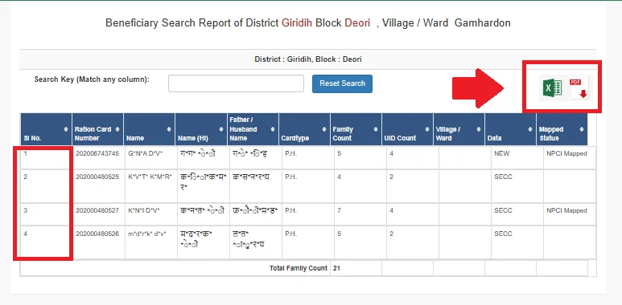The width and height of the screenshot is (622, 305).
Task: Click P.H. cardtype in row 1
Action: (290, 154)
